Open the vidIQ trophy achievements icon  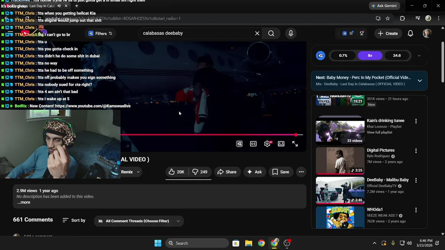[x=362, y=33]
